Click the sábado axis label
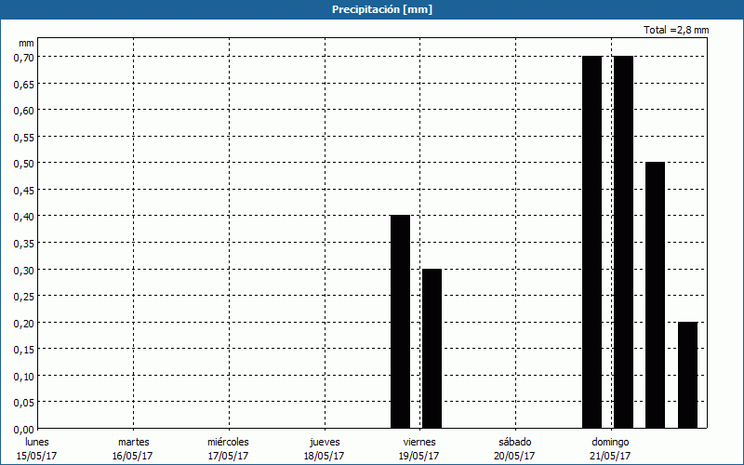The width and height of the screenshot is (744, 465). point(513,442)
